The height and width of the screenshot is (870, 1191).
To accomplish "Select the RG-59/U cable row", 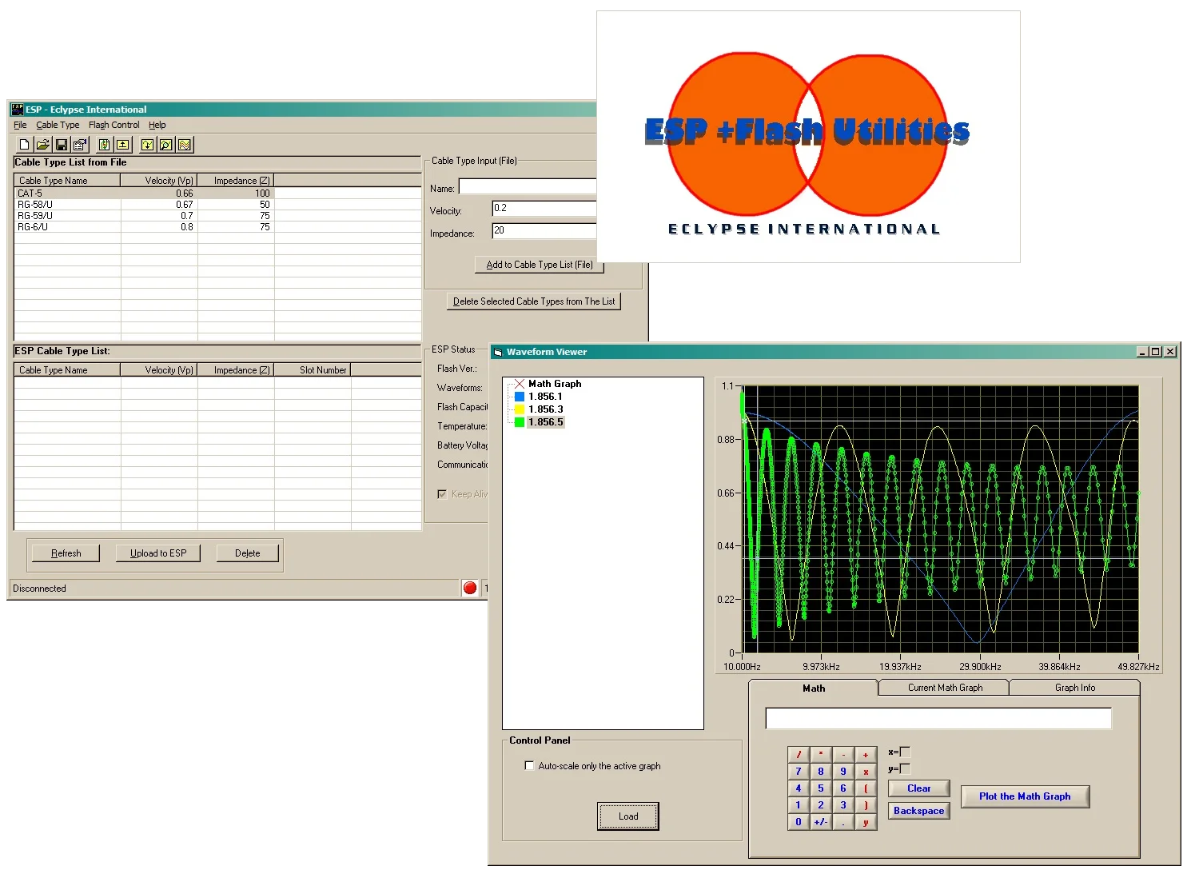I will pyautogui.click(x=217, y=216).
